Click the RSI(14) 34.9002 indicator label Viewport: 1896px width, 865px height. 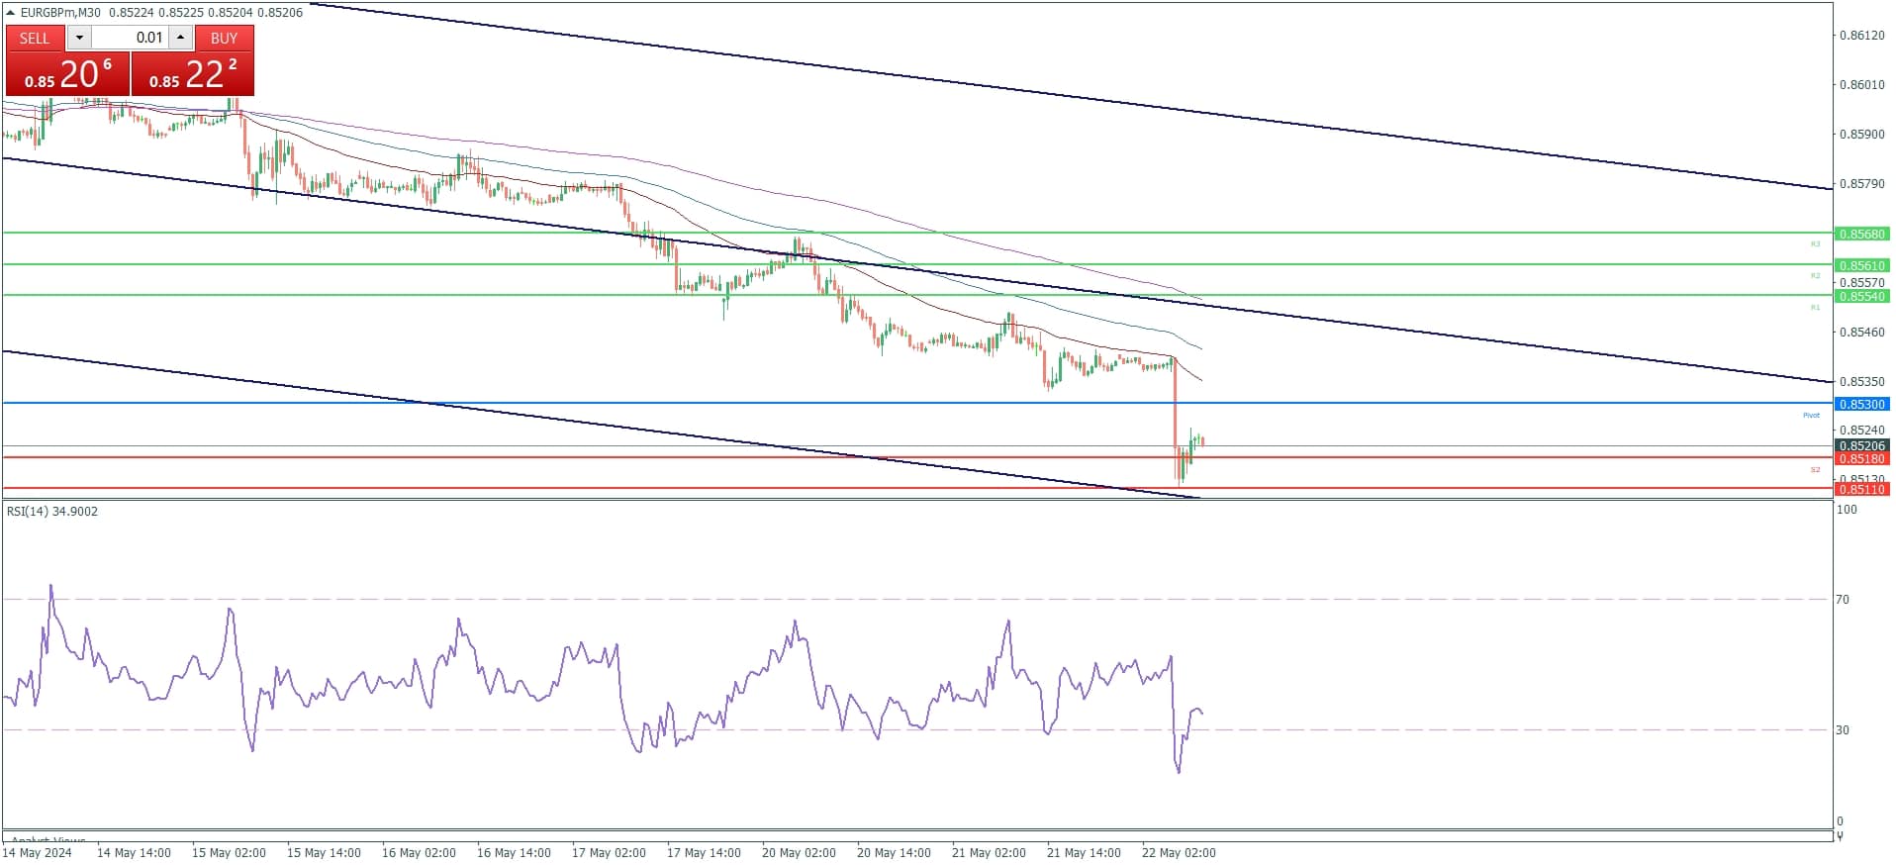(52, 511)
